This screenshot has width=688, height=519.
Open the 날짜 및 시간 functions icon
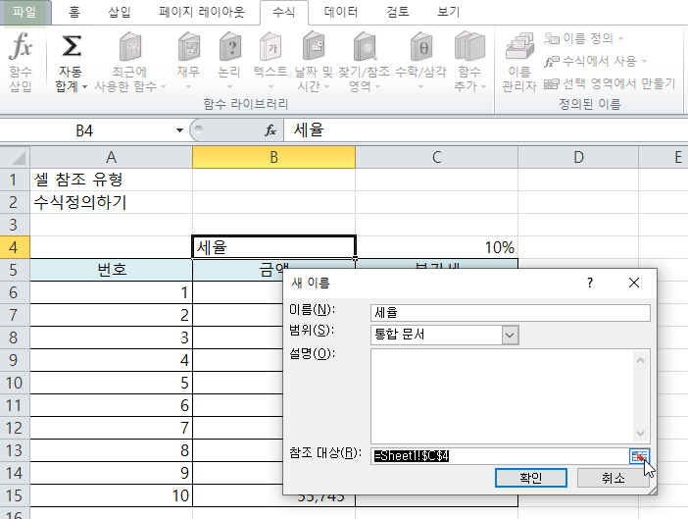coord(314,46)
